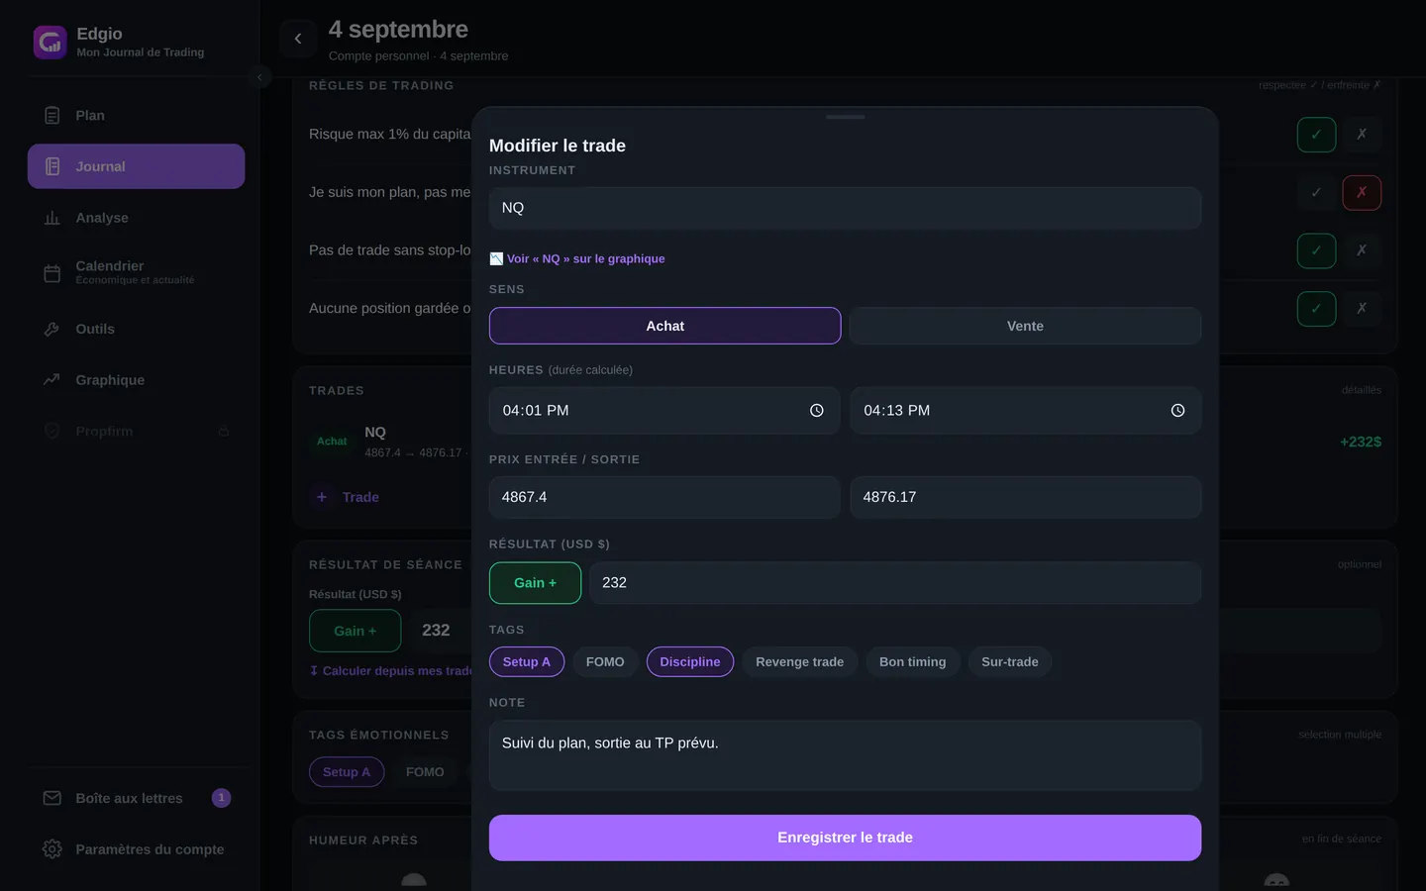Toggle the FOMO tag in modal

[605, 662]
